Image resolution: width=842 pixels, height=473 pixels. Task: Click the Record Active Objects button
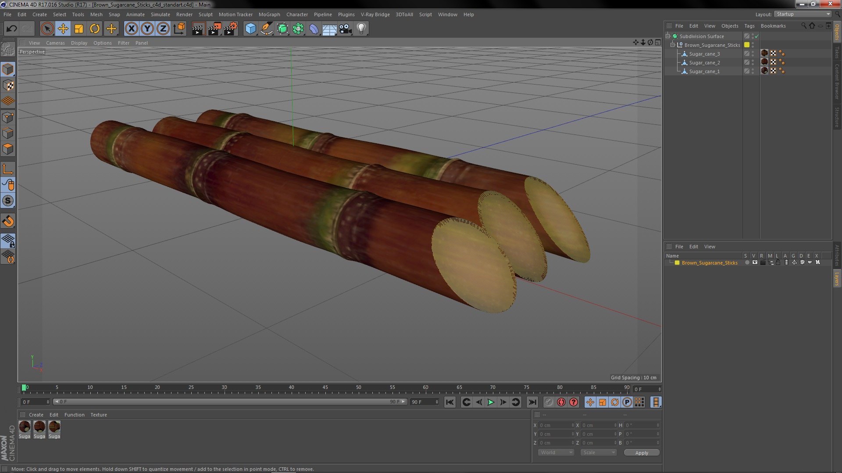tap(549, 402)
